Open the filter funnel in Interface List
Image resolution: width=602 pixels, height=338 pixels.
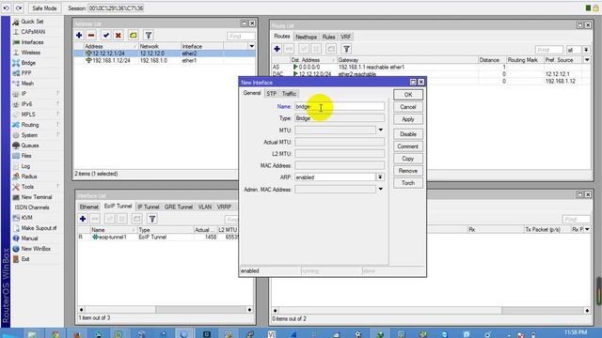pos(152,219)
